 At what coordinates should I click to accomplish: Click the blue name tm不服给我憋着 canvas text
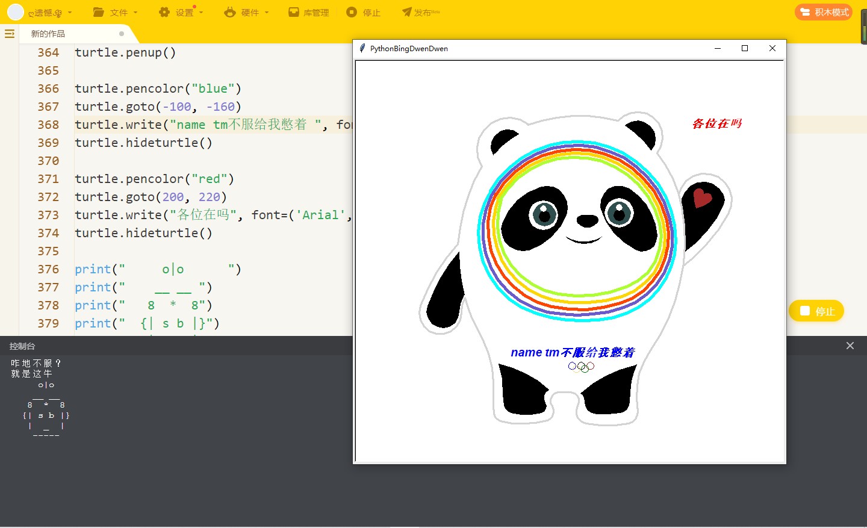coord(573,352)
